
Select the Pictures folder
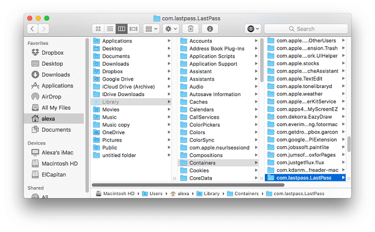pyautogui.click(x=132, y=140)
